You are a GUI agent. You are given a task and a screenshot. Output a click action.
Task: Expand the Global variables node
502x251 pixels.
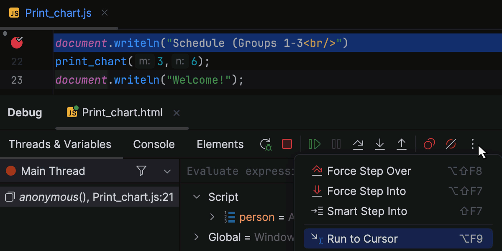pos(197,237)
